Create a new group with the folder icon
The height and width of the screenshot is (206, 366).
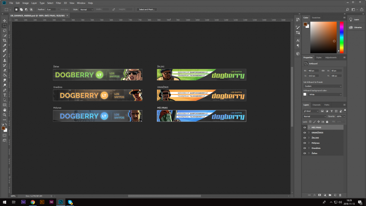tap(330, 195)
